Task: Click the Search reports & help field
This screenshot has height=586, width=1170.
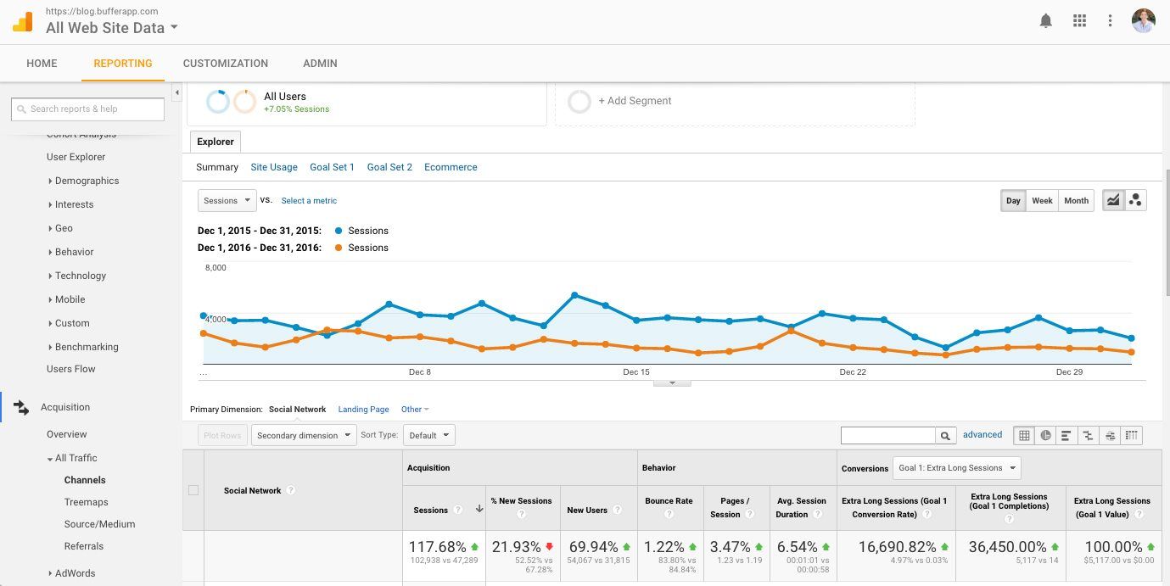Action: (87, 109)
